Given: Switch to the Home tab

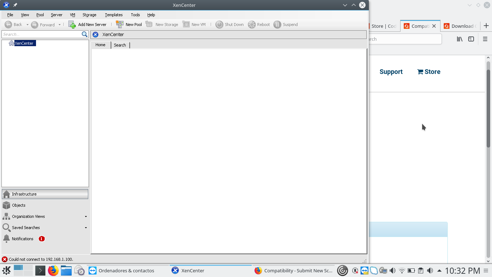Looking at the screenshot, I should pos(100,45).
